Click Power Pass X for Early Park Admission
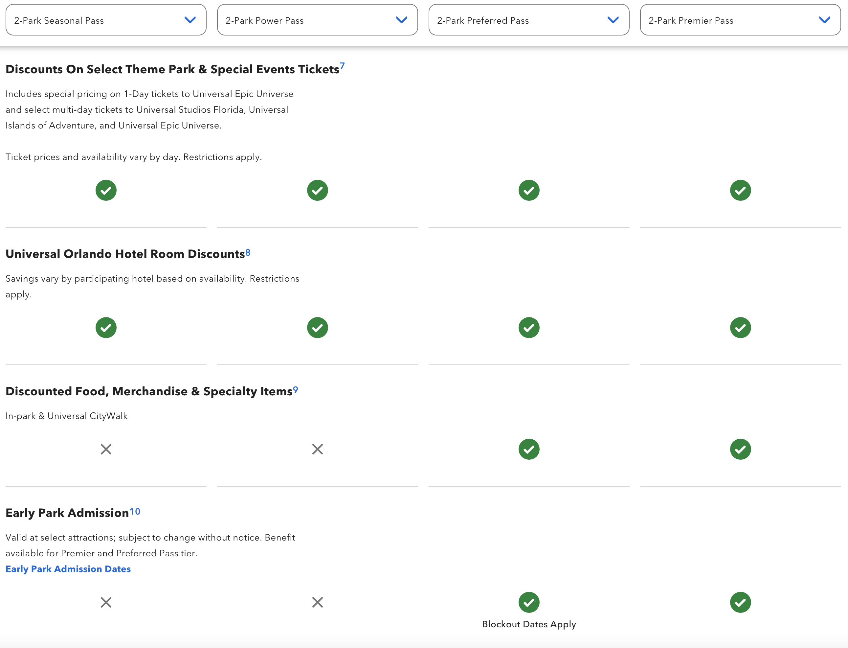 [x=317, y=602]
